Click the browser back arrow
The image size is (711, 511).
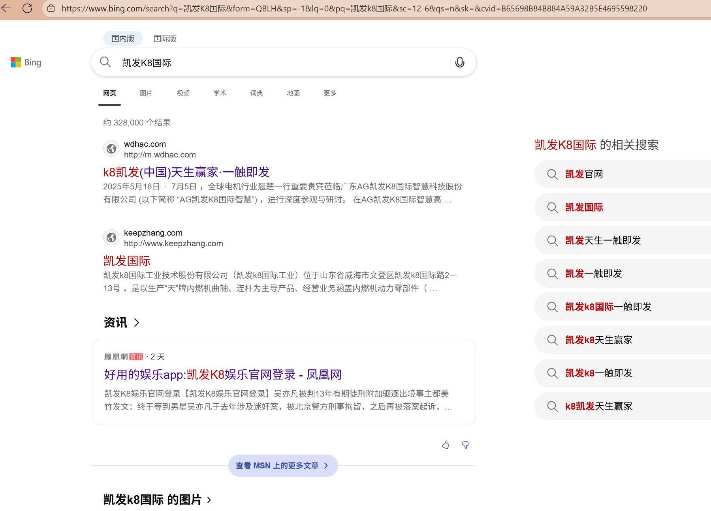click(x=6, y=8)
